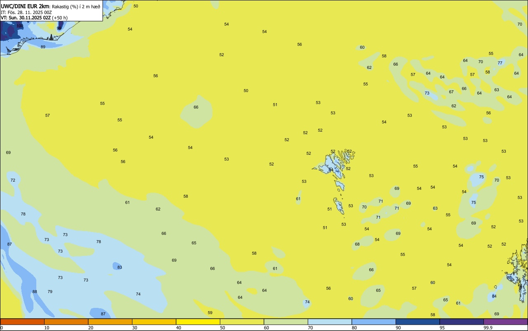Select the bright yellow 40–50 legend swatch
Image resolution: width=528 pixels, height=331 pixels.
click(x=198, y=322)
